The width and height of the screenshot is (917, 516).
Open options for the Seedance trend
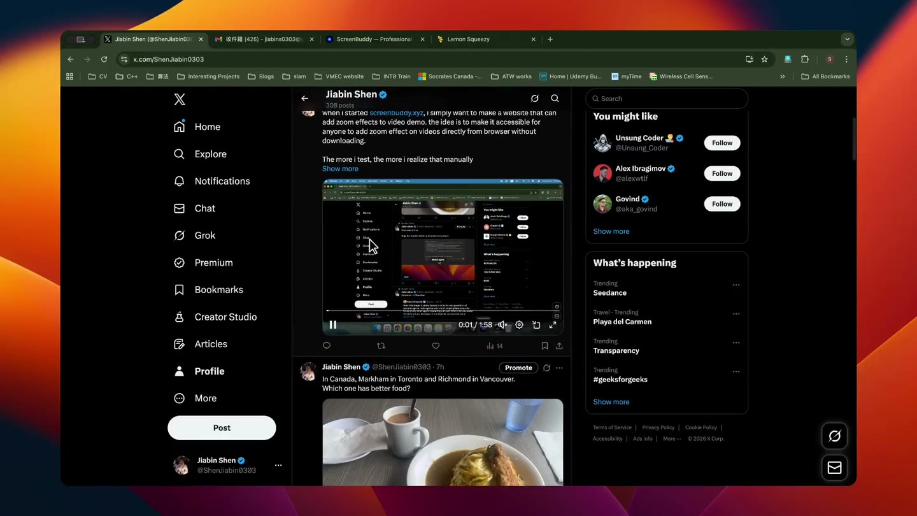736,285
